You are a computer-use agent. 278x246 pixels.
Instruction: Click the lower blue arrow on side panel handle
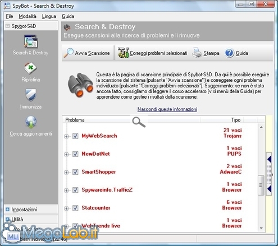pos(270,189)
